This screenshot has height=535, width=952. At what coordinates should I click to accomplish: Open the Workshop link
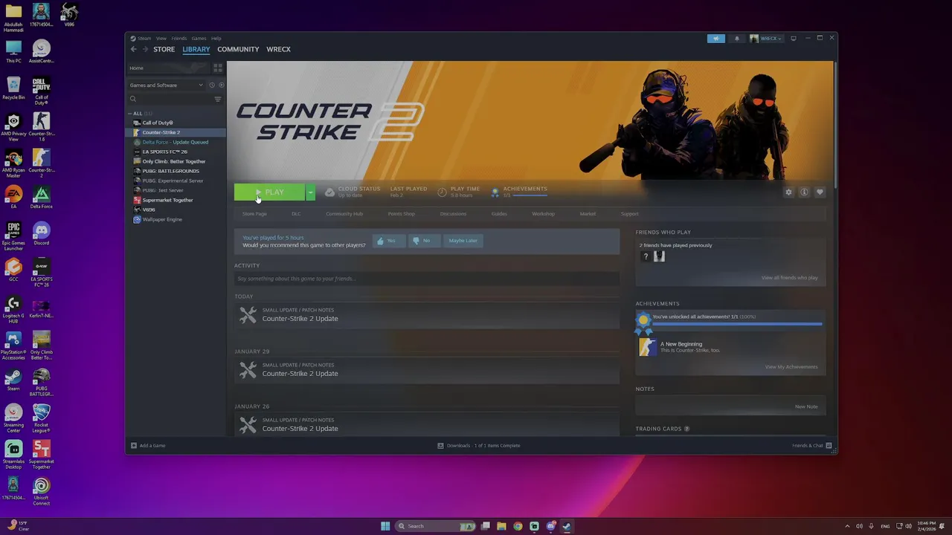click(x=543, y=214)
